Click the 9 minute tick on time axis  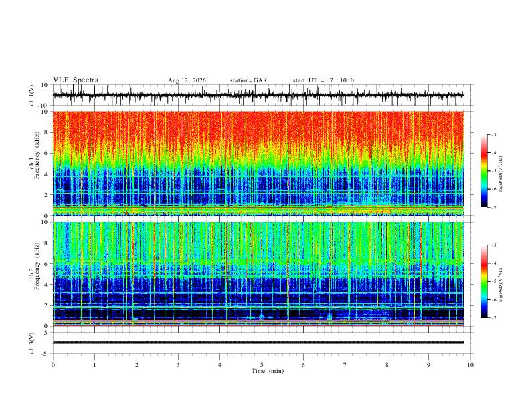coord(428,365)
